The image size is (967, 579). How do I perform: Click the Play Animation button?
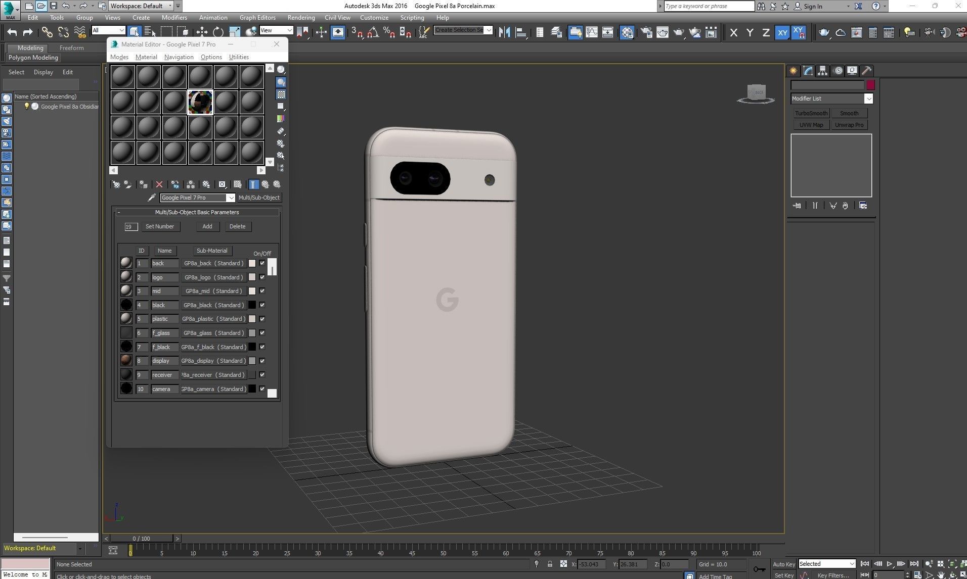tap(890, 564)
